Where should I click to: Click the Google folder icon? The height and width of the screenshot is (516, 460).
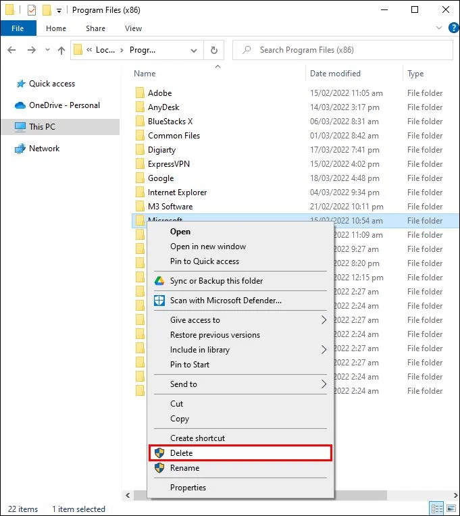[x=140, y=178]
